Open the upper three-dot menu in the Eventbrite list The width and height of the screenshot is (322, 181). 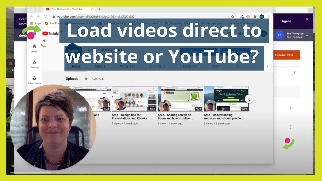pyautogui.click(x=291, y=107)
